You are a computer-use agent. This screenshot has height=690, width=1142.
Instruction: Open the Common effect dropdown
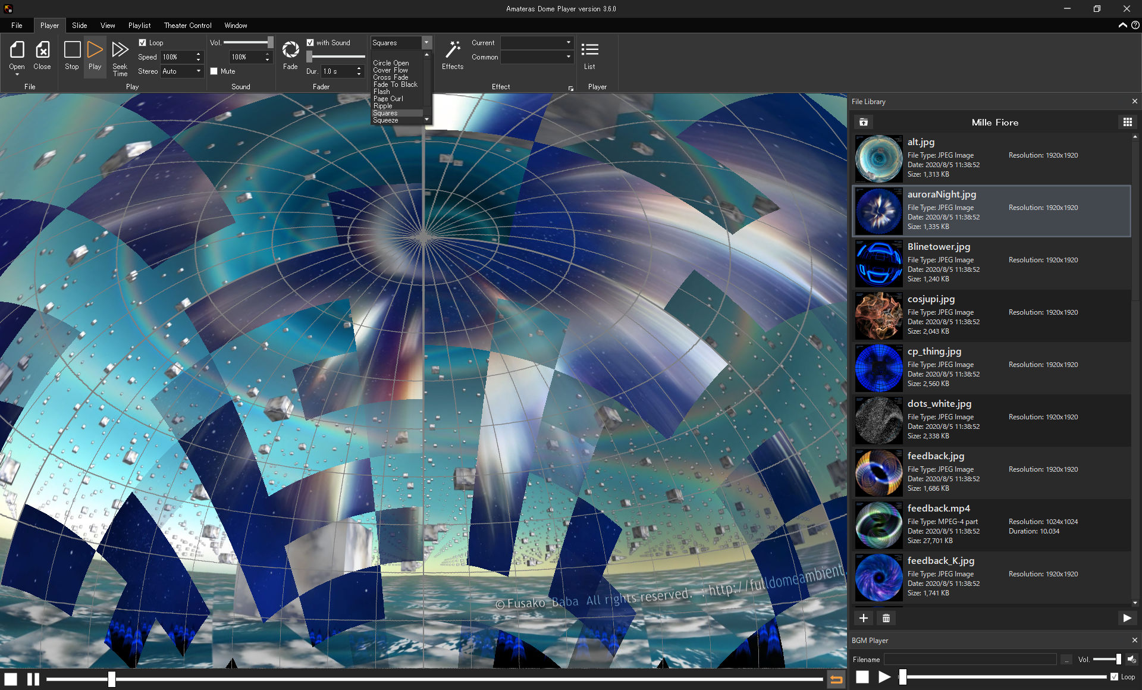point(537,57)
